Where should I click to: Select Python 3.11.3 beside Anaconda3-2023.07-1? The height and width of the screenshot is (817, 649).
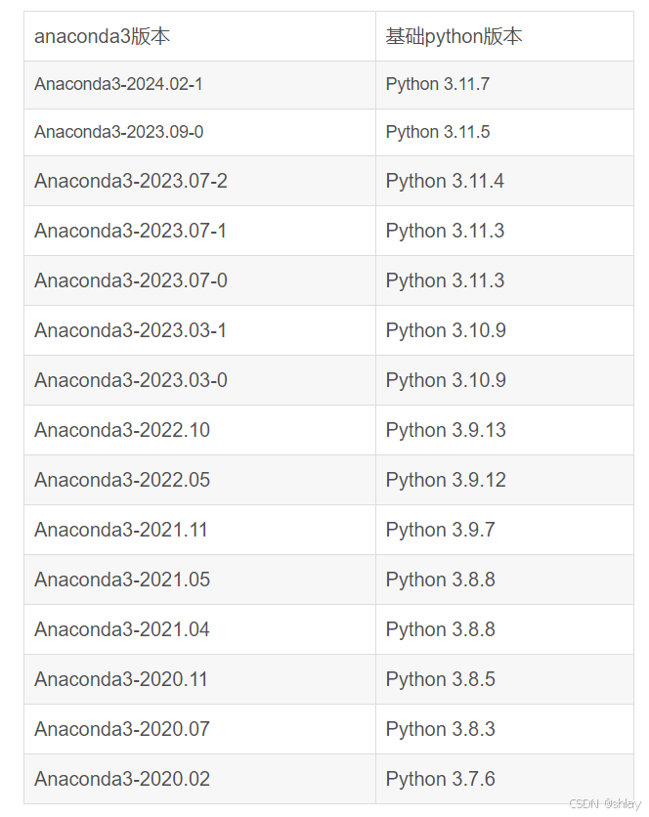tap(504, 231)
